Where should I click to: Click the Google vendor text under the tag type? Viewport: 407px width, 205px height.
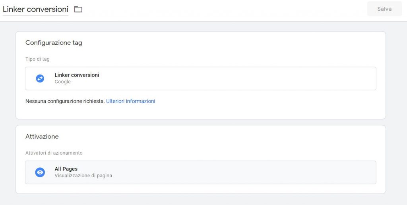point(62,82)
